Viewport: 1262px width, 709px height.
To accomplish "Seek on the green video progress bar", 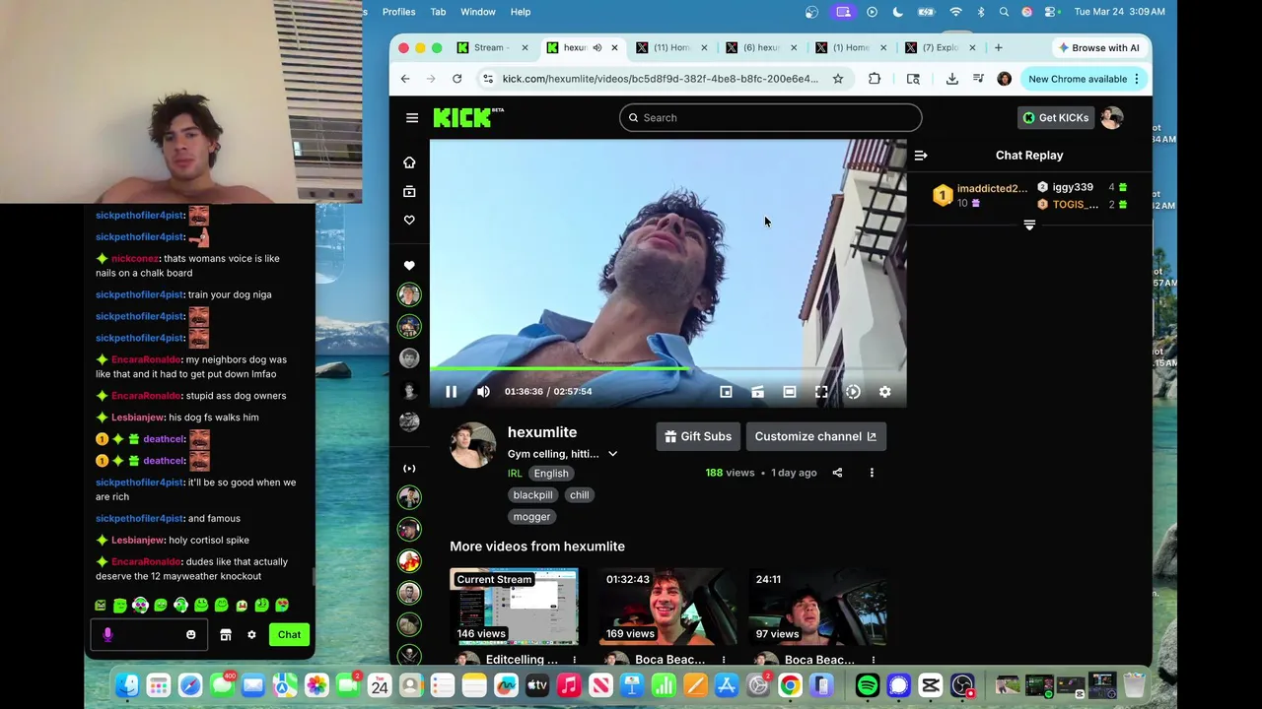I will click(x=667, y=368).
